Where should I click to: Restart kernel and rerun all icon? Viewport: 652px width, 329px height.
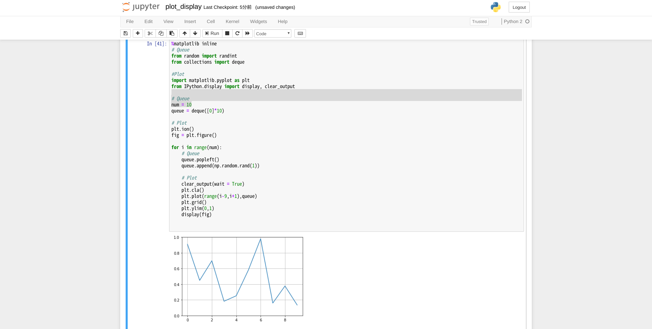click(x=248, y=33)
